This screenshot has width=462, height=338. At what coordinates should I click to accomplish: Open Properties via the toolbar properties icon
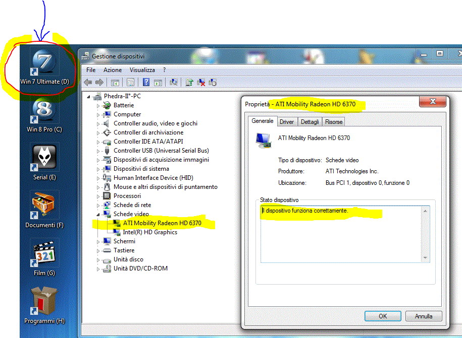coord(130,82)
